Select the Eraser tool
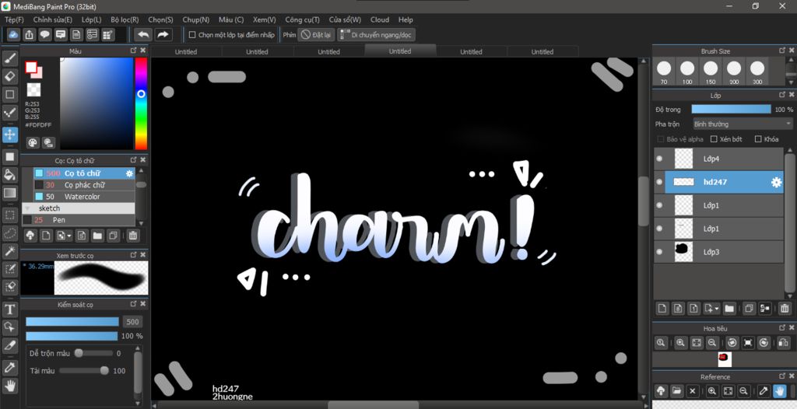This screenshot has height=409, width=797. tap(9, 77)
